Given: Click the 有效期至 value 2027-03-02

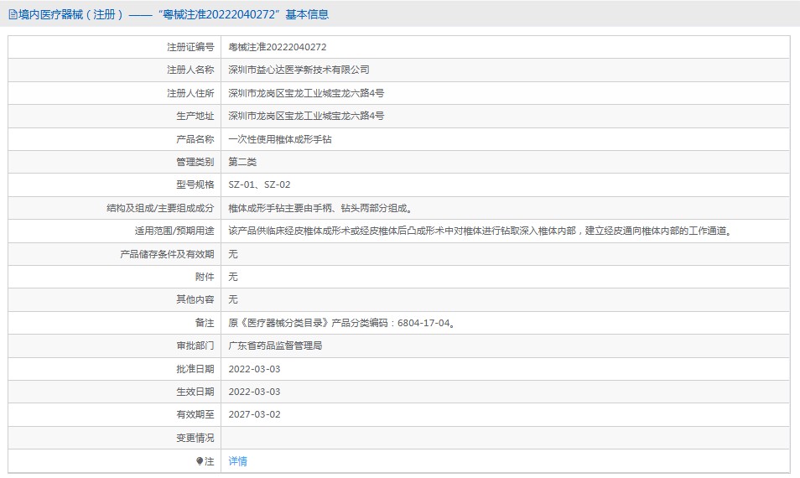Looking at the screenshot, I should [x=254, y=414].
